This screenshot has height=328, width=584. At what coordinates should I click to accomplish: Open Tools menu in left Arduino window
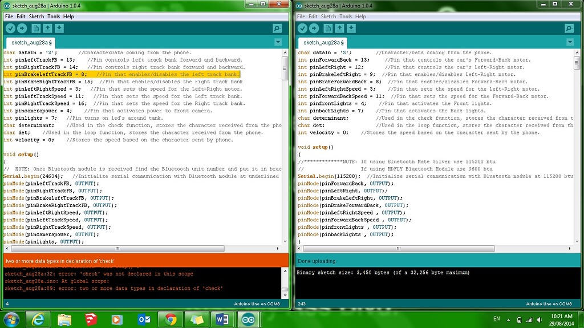pyautogui.click(x=54, y=17)
